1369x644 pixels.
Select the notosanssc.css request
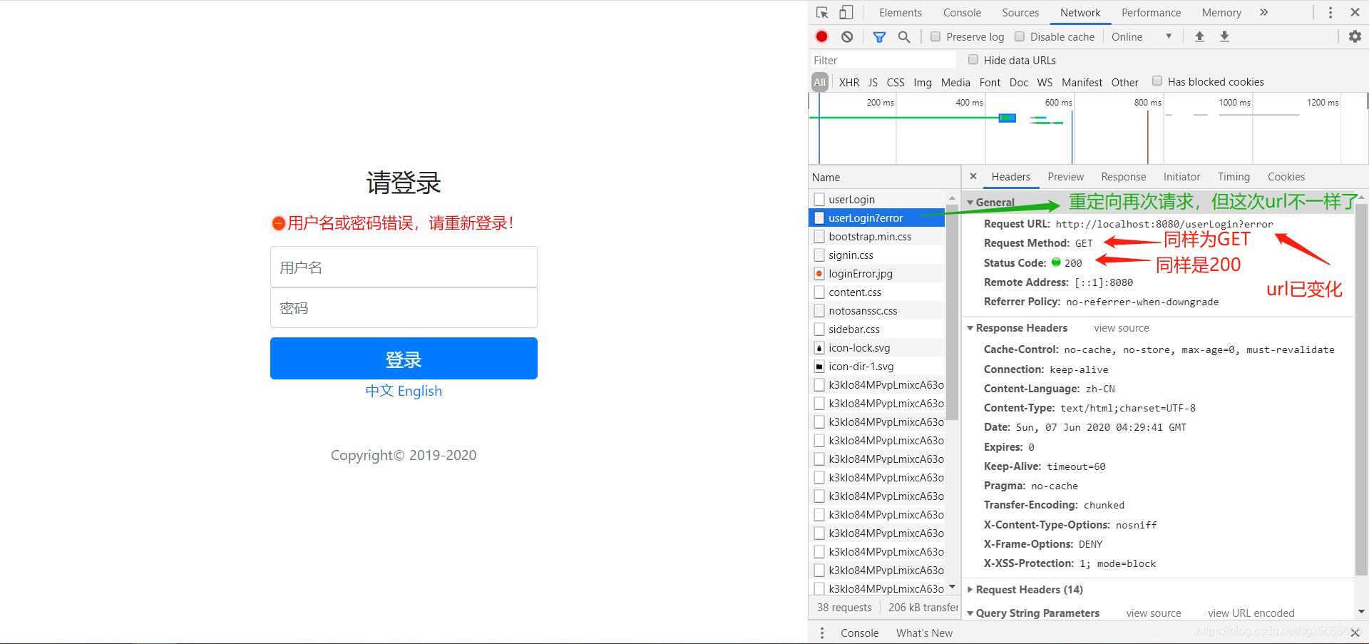[x=877, y=310]
